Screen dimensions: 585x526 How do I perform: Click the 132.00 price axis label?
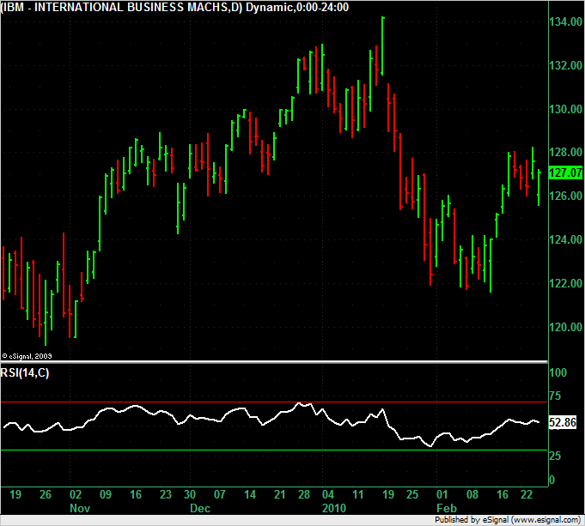click(x=565, y=65)
